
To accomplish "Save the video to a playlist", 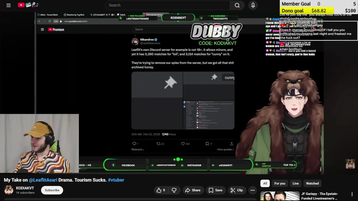I will click(215, 190).
